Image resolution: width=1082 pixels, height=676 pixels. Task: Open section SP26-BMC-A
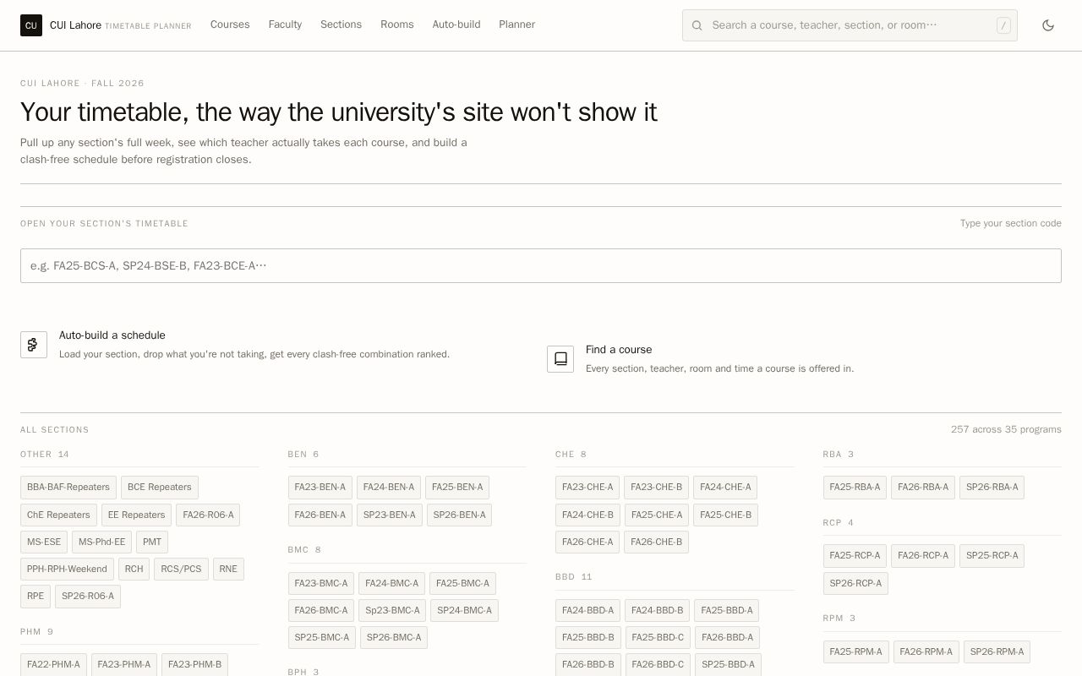click(x=394, y=637)
